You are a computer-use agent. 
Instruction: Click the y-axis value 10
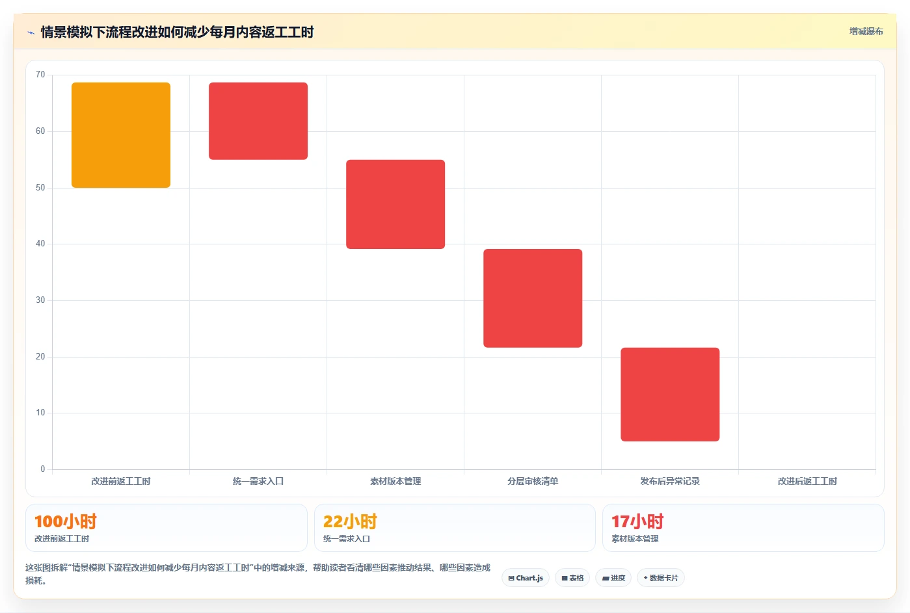coord(40,413)
